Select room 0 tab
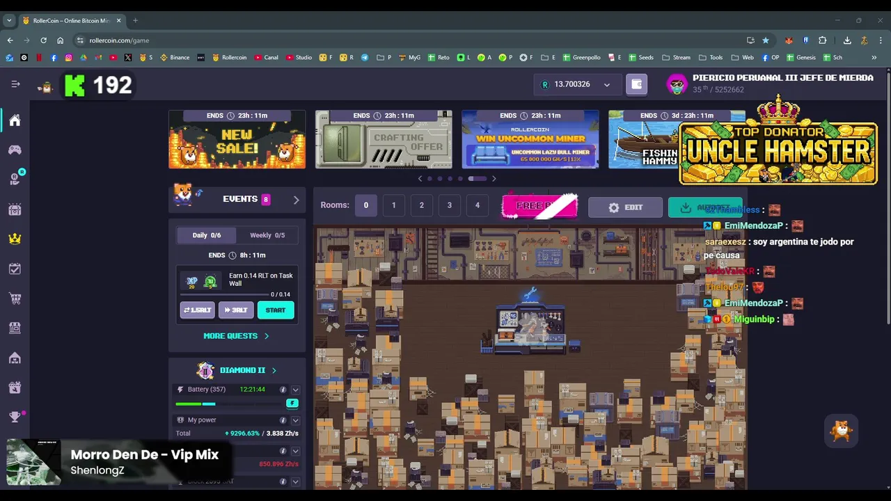This screenshot has width=891, height=501. (365, 205)
